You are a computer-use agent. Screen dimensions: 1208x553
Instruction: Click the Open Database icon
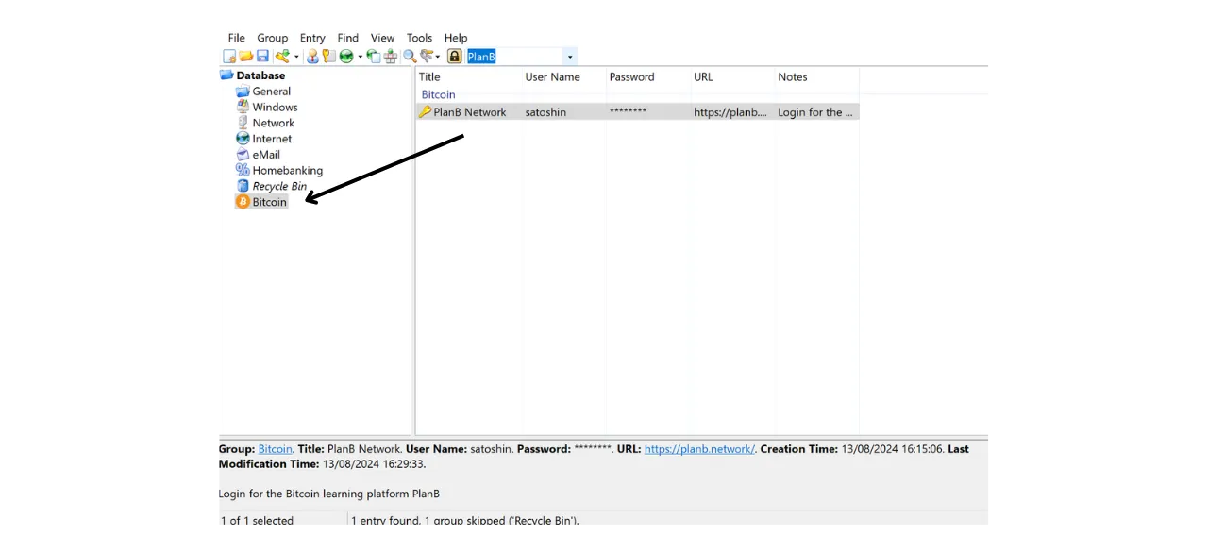tap(245, 57)
